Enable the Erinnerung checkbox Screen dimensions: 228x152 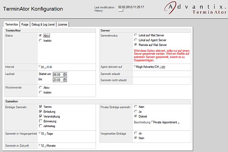pyautogui.click(x=41, y=121)
